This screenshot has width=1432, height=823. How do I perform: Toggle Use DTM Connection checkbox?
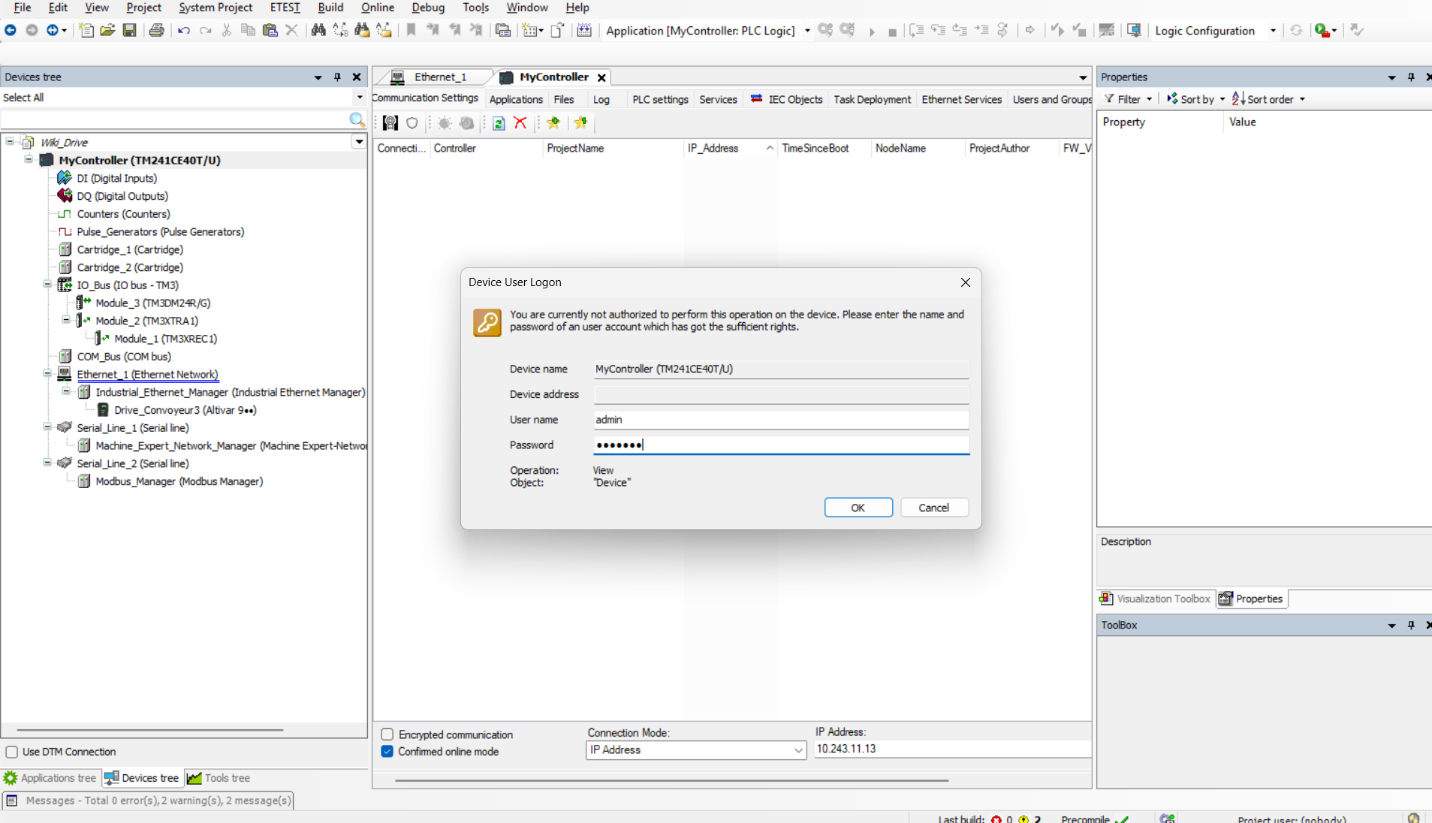12,752
